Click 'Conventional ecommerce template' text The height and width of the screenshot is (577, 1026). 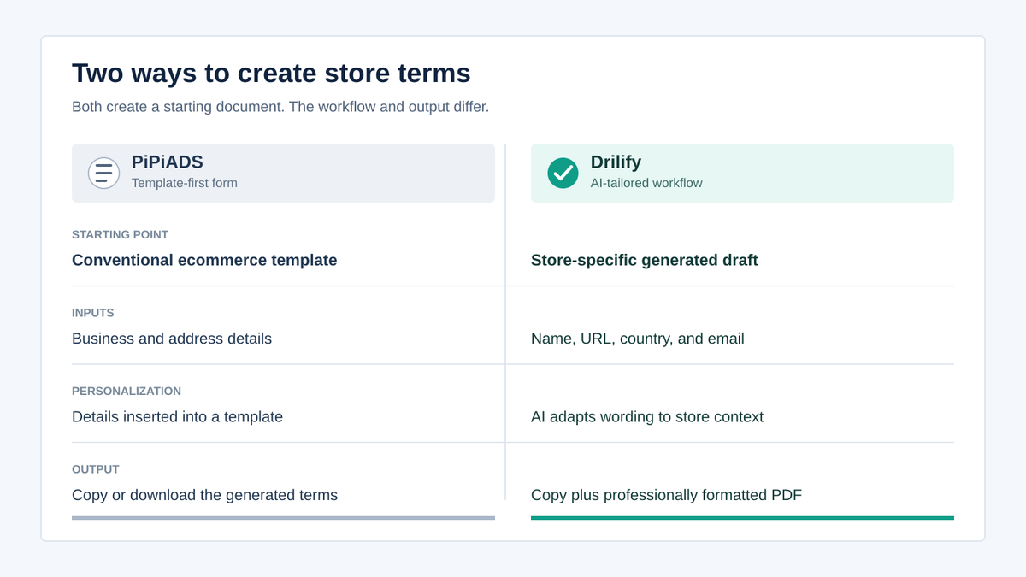click(204, 260)
